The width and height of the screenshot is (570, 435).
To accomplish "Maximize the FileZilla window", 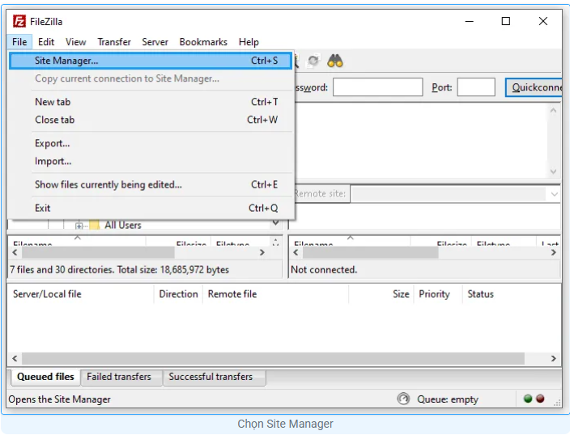I will [x=506, y=21].
